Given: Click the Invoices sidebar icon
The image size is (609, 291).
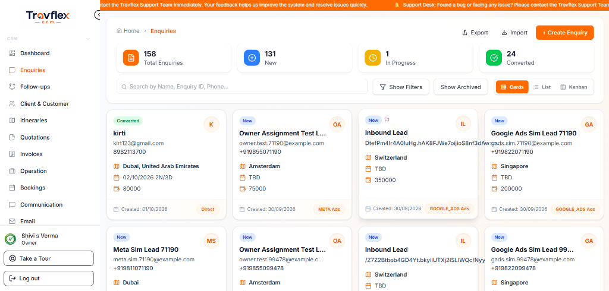Looking at the screenshot, I should pyautogui.click(x=12, y=154).
